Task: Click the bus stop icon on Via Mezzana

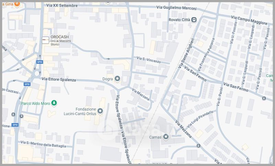Action: click(198, 146)
